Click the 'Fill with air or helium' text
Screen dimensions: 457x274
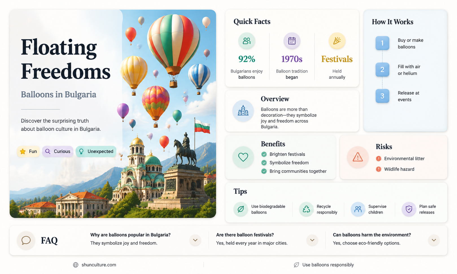pos(409,70)
